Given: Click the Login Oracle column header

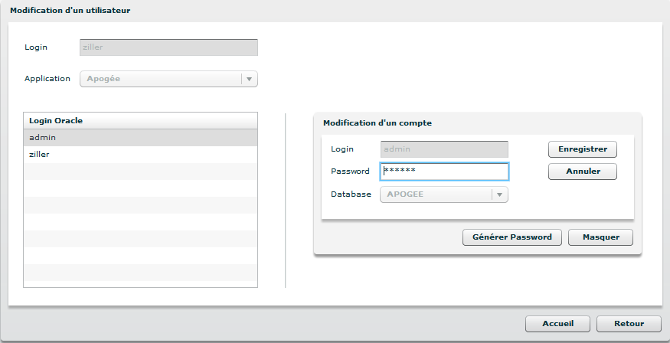Looking at the screenshot, I should pos(141,121).
